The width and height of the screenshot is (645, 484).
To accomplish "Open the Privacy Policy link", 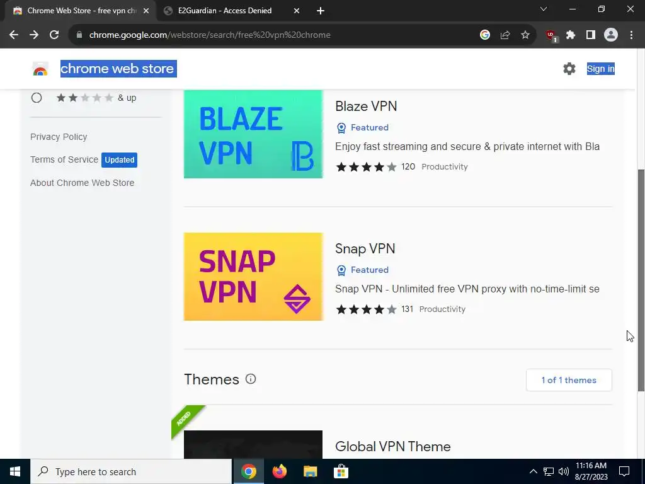I will pos(59,137).
